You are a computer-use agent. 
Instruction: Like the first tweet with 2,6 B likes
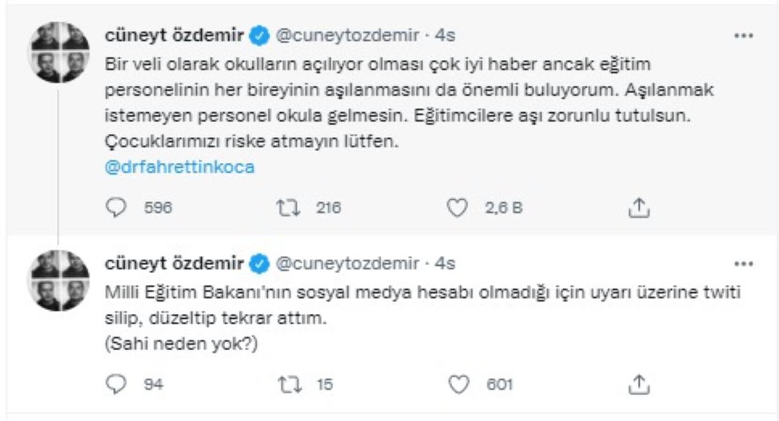[x=457, y=208]
